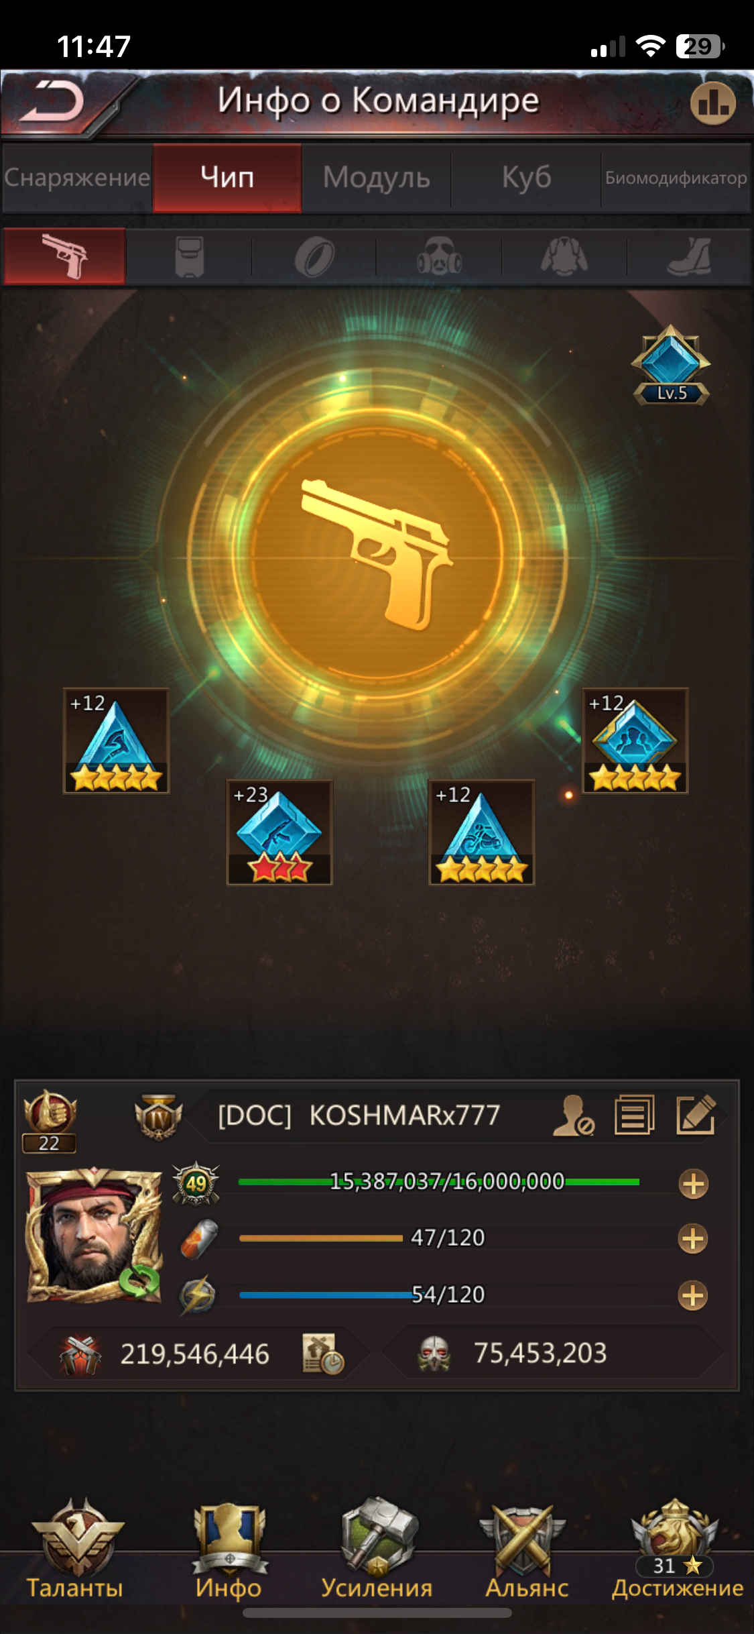Open Таланты at the bottom
The height and width of the screenshot is (1634, 754).
tap(75, 1549)
